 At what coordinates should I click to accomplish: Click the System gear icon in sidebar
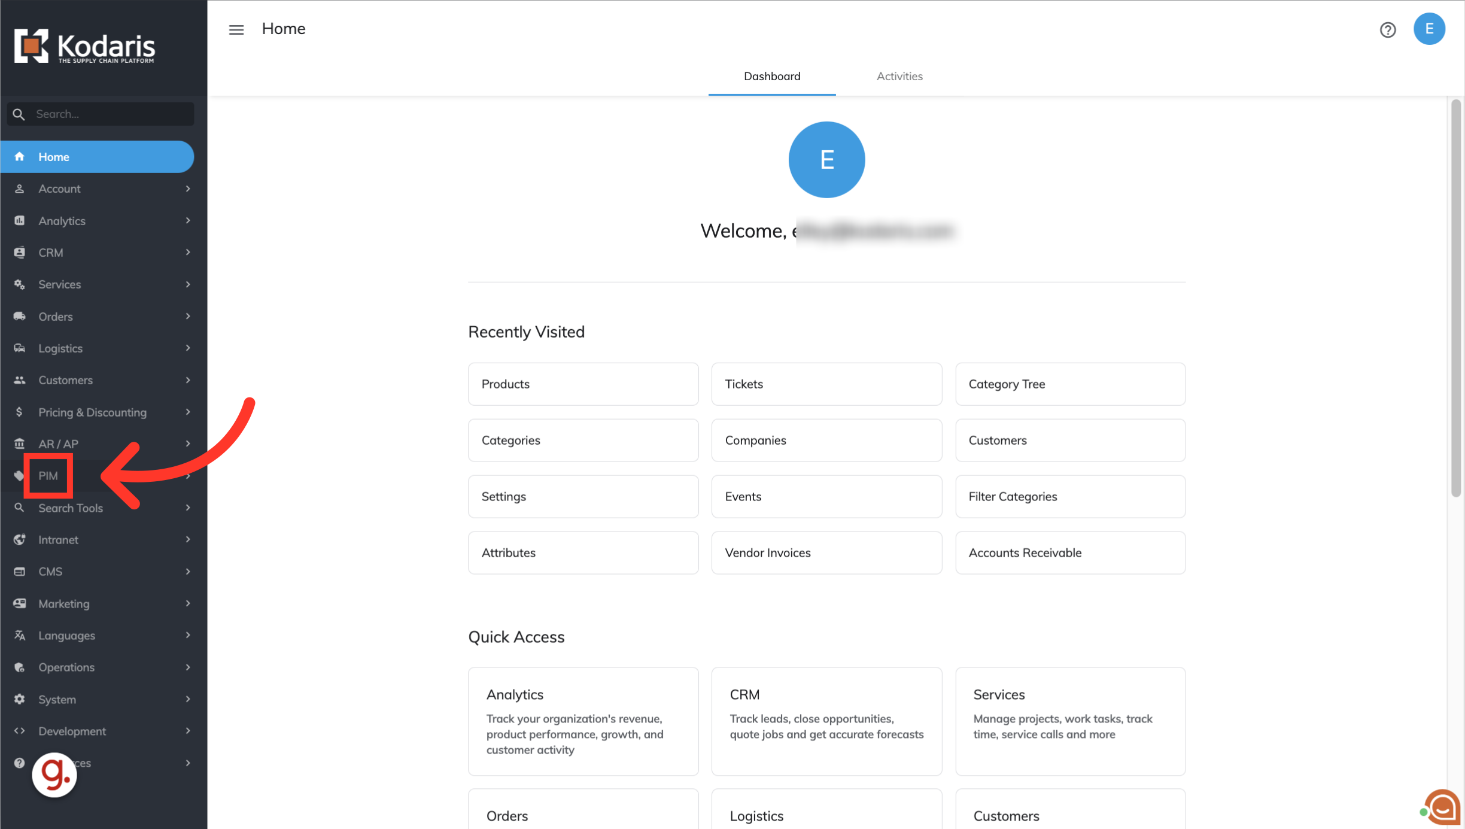coord(20,699)
